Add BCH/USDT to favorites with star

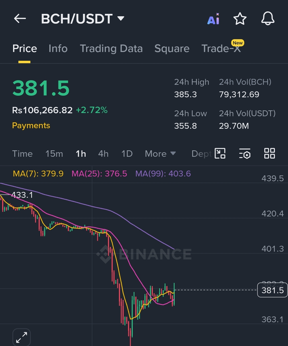[240, 19]
